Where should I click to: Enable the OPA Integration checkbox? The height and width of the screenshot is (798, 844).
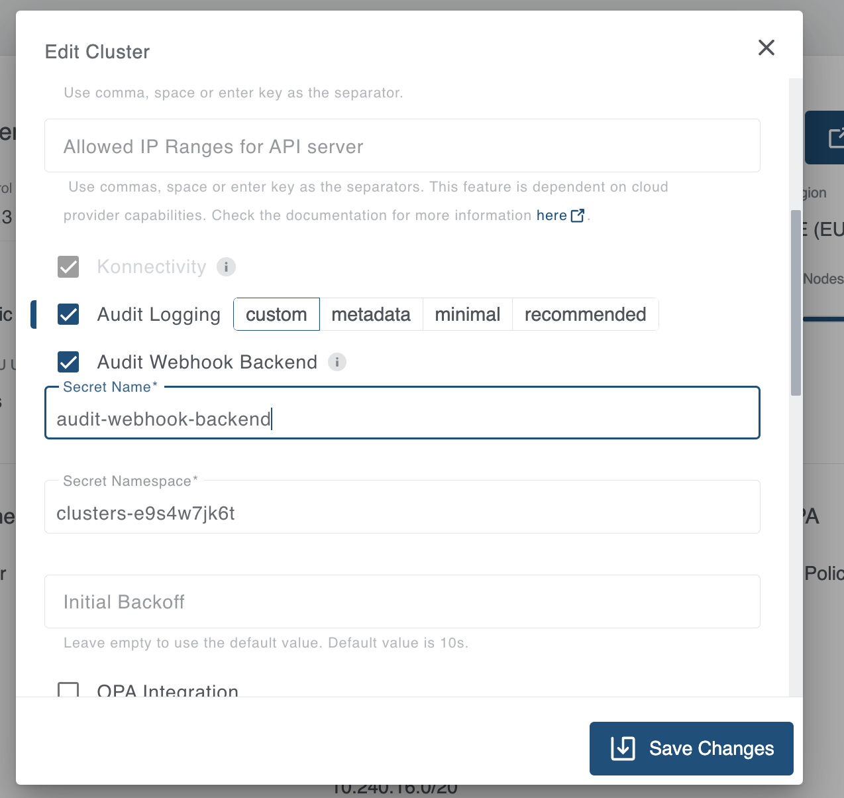[x=68, y=691]
